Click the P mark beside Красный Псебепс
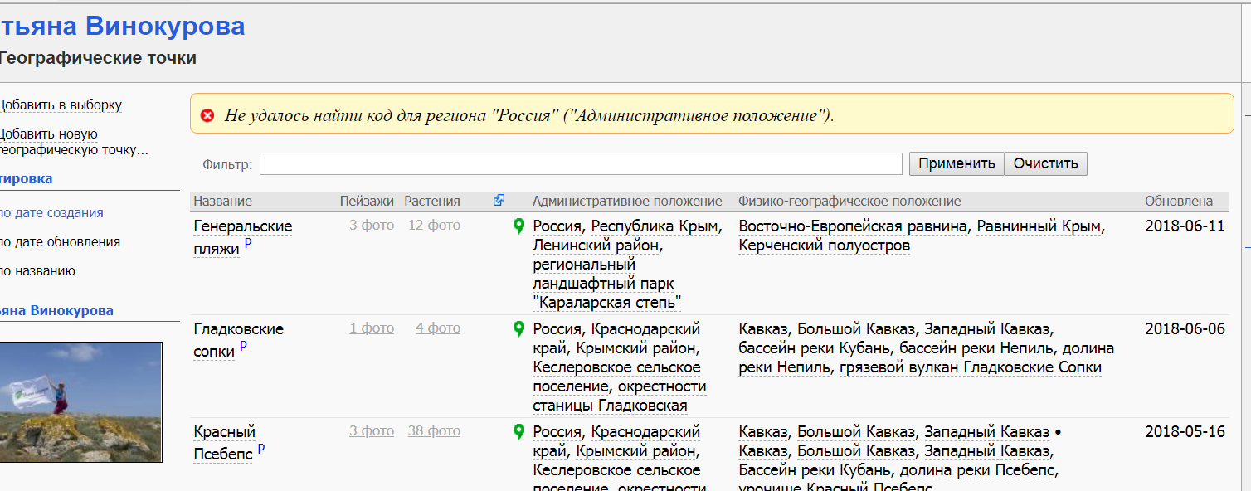 (x=261, y=450)
